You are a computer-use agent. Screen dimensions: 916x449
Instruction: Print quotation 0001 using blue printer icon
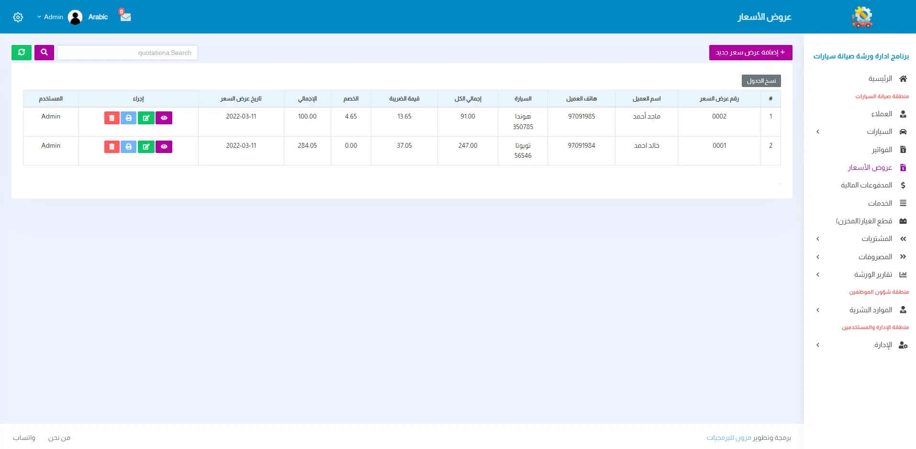tap(129, 147)
